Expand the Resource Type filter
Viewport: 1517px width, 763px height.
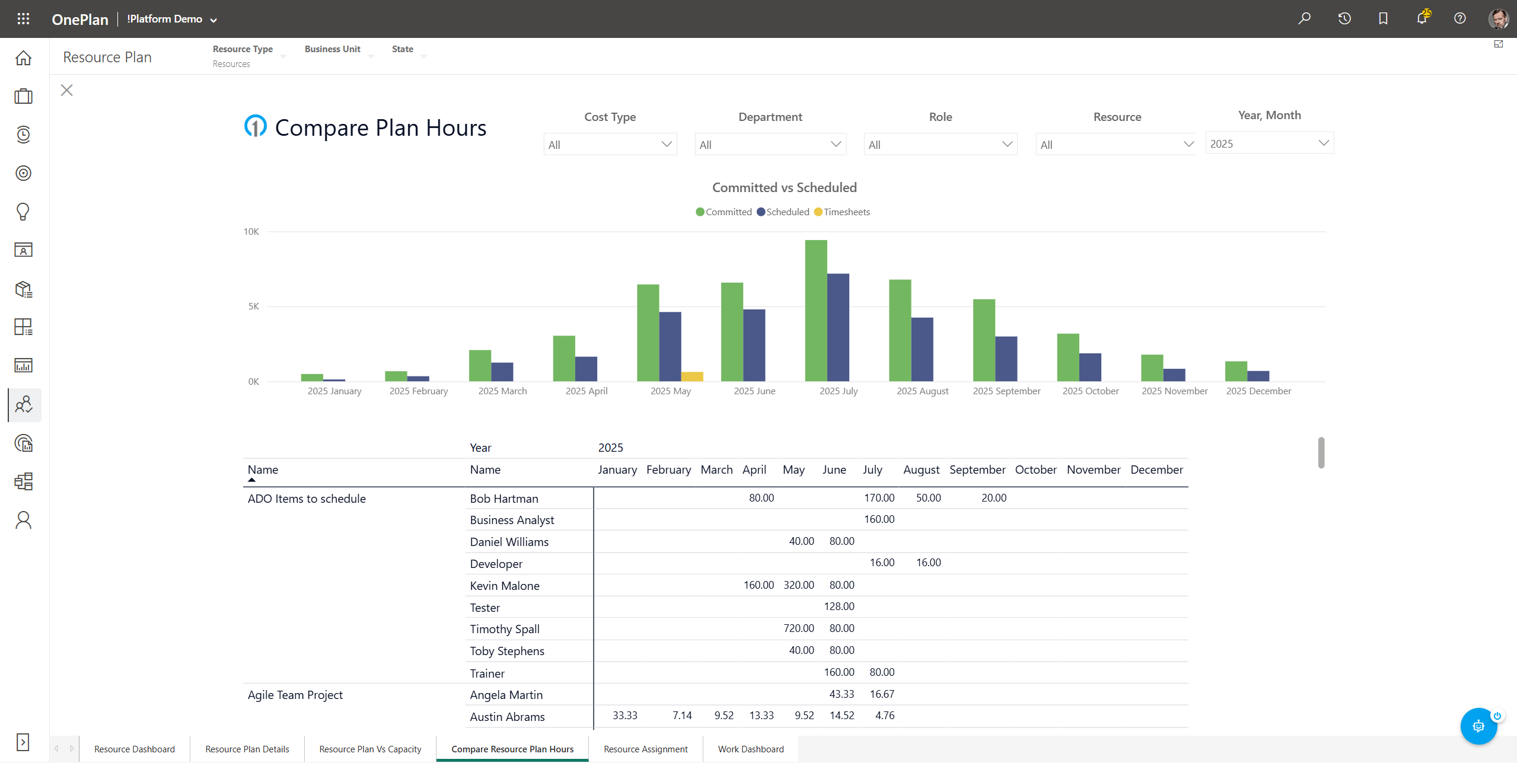point(285,55)
